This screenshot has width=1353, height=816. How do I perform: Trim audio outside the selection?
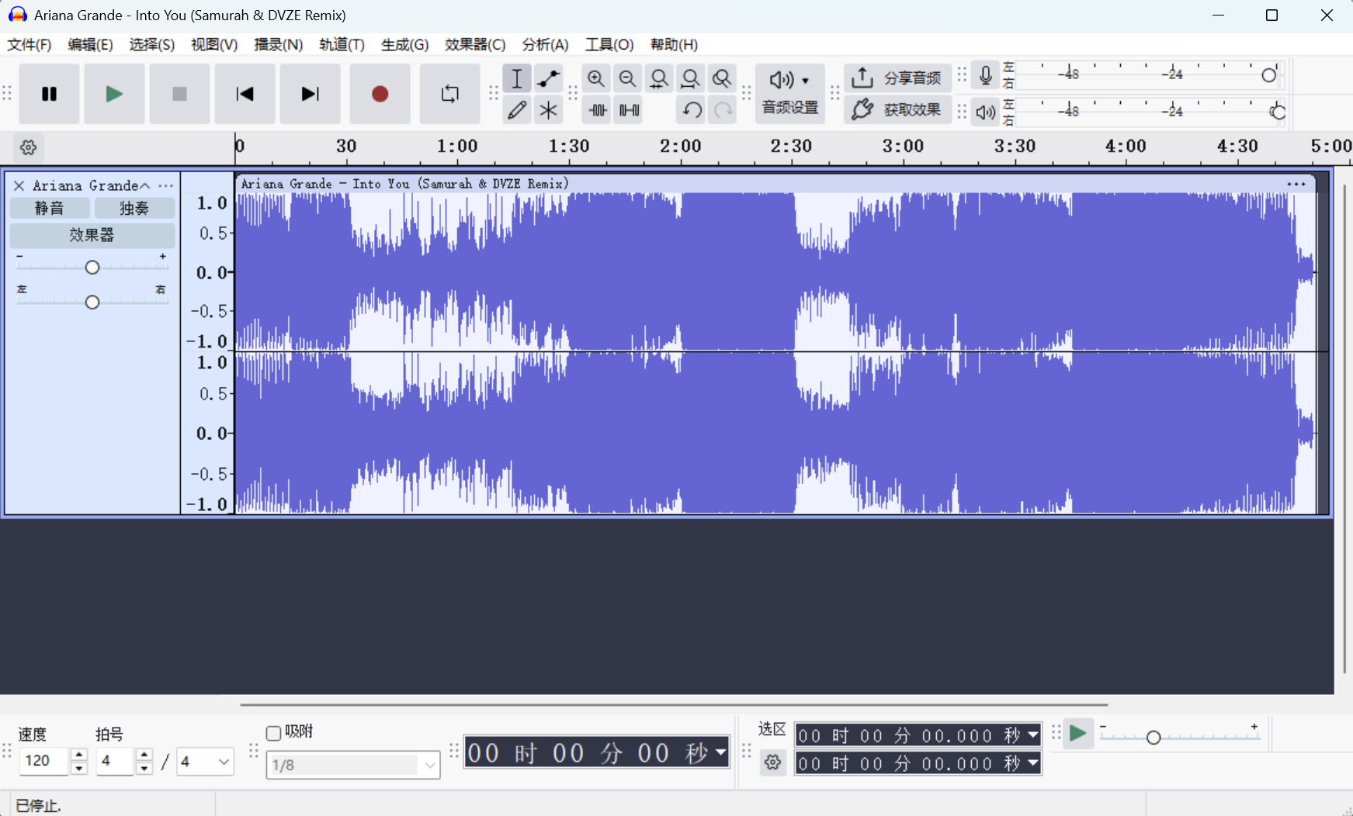pos(598,110)
